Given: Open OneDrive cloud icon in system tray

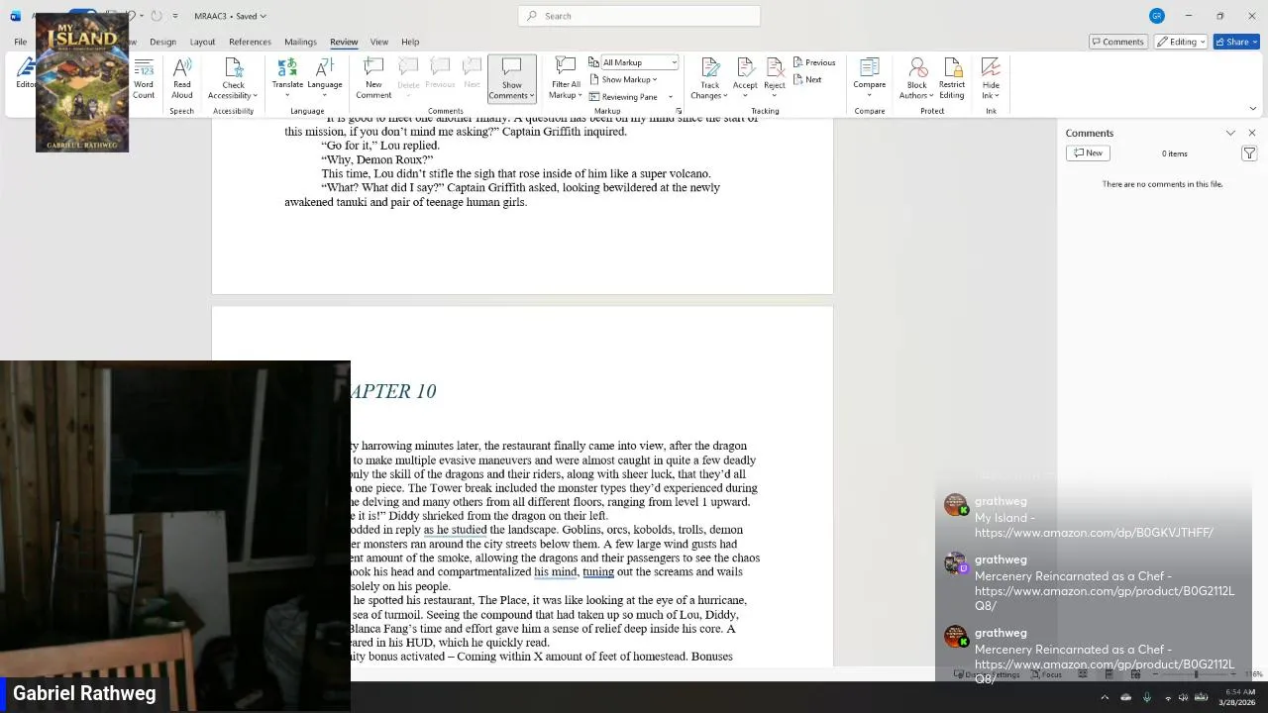Looking at the screenshot, I should (1126, 697).
